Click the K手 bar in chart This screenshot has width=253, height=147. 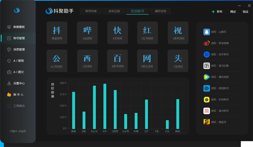(x=105, y=106)
